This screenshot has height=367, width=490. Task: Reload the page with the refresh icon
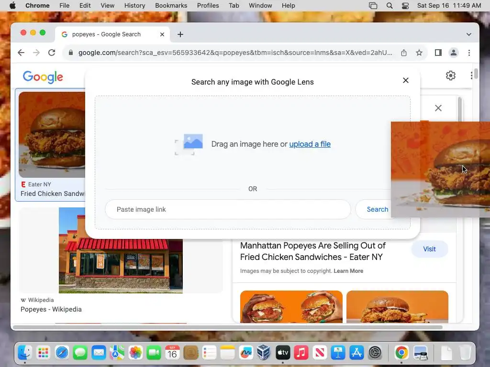[52, 53]
